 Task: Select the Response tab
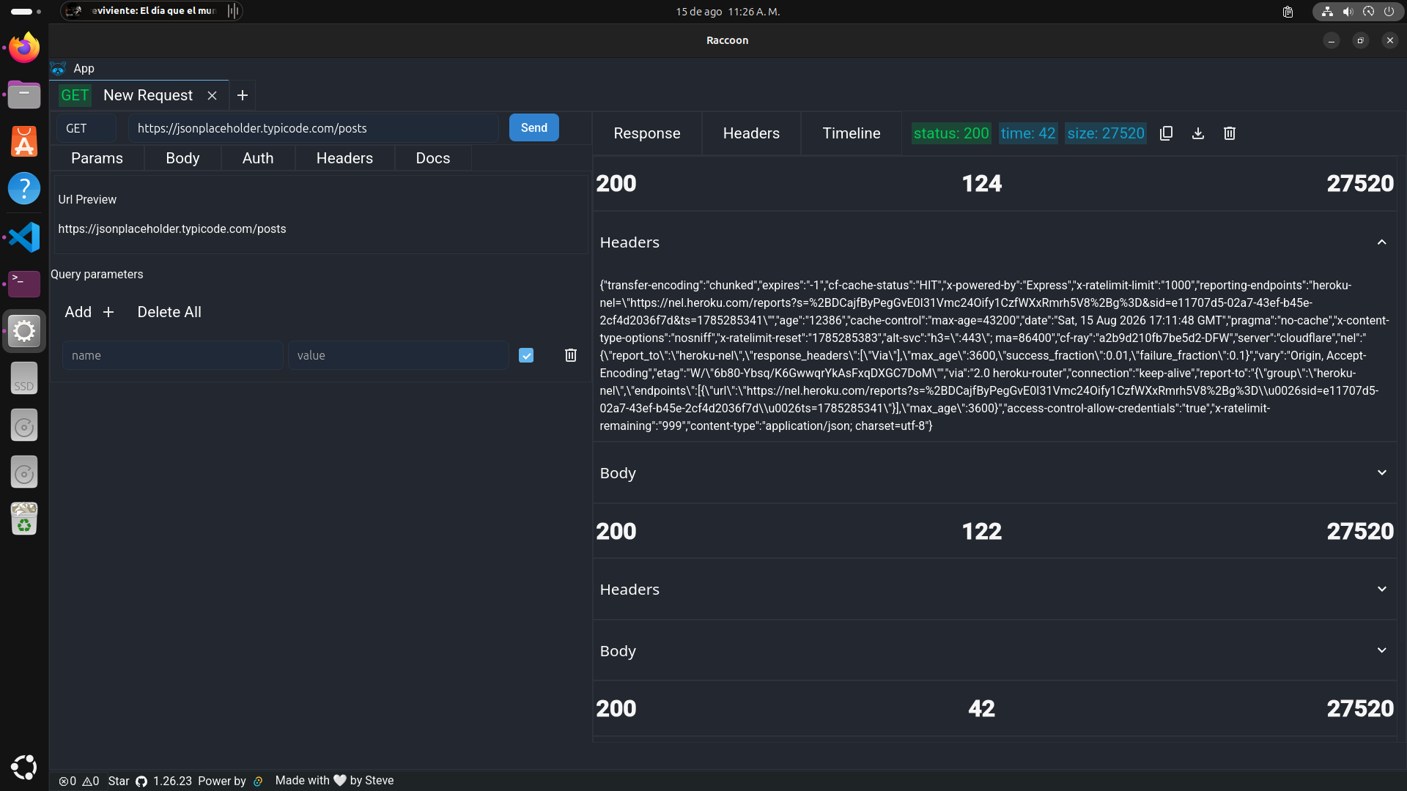647,133
